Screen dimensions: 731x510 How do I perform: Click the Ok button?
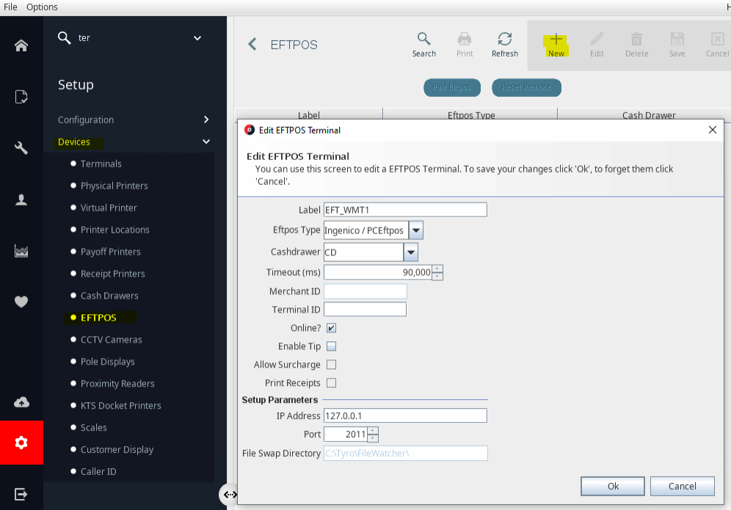(x=613, y=487)
